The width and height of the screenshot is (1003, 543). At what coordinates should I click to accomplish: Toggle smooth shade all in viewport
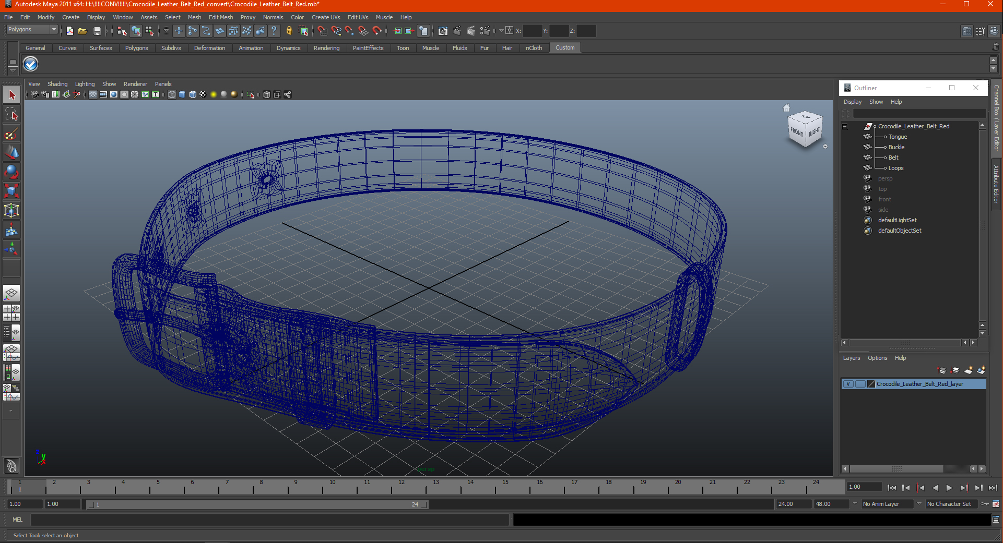tap(182, 94)
